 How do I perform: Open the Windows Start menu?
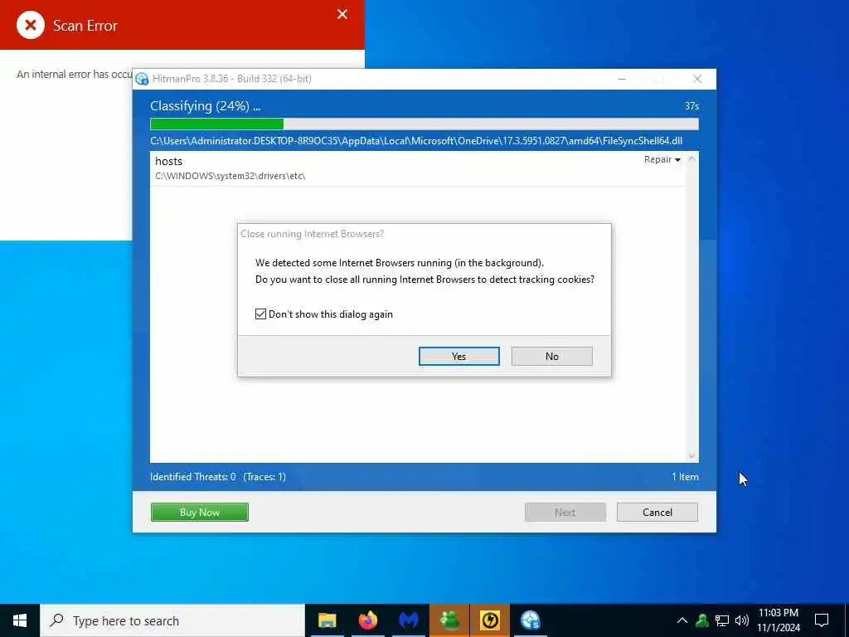(20, 620)
